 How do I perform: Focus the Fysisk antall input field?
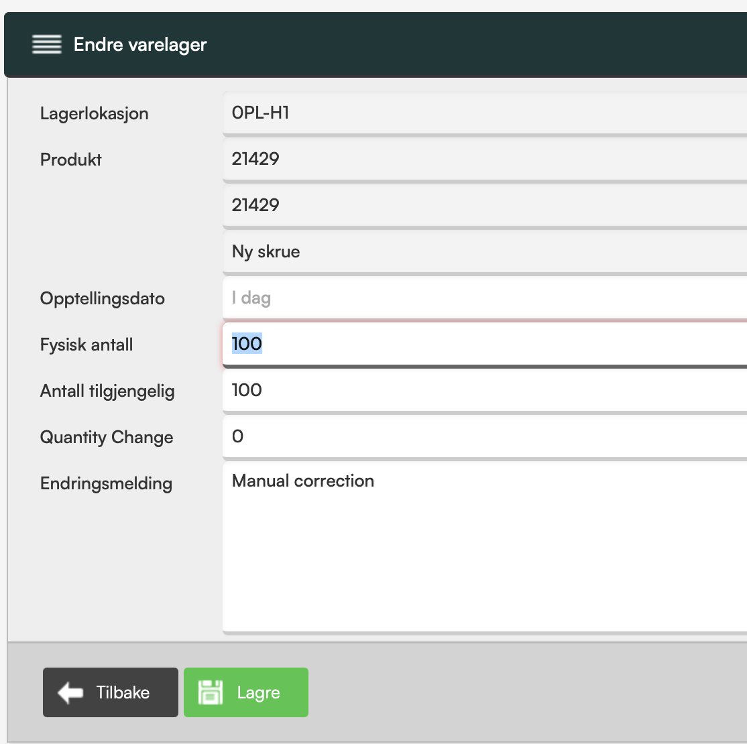(x=484, y=345)
